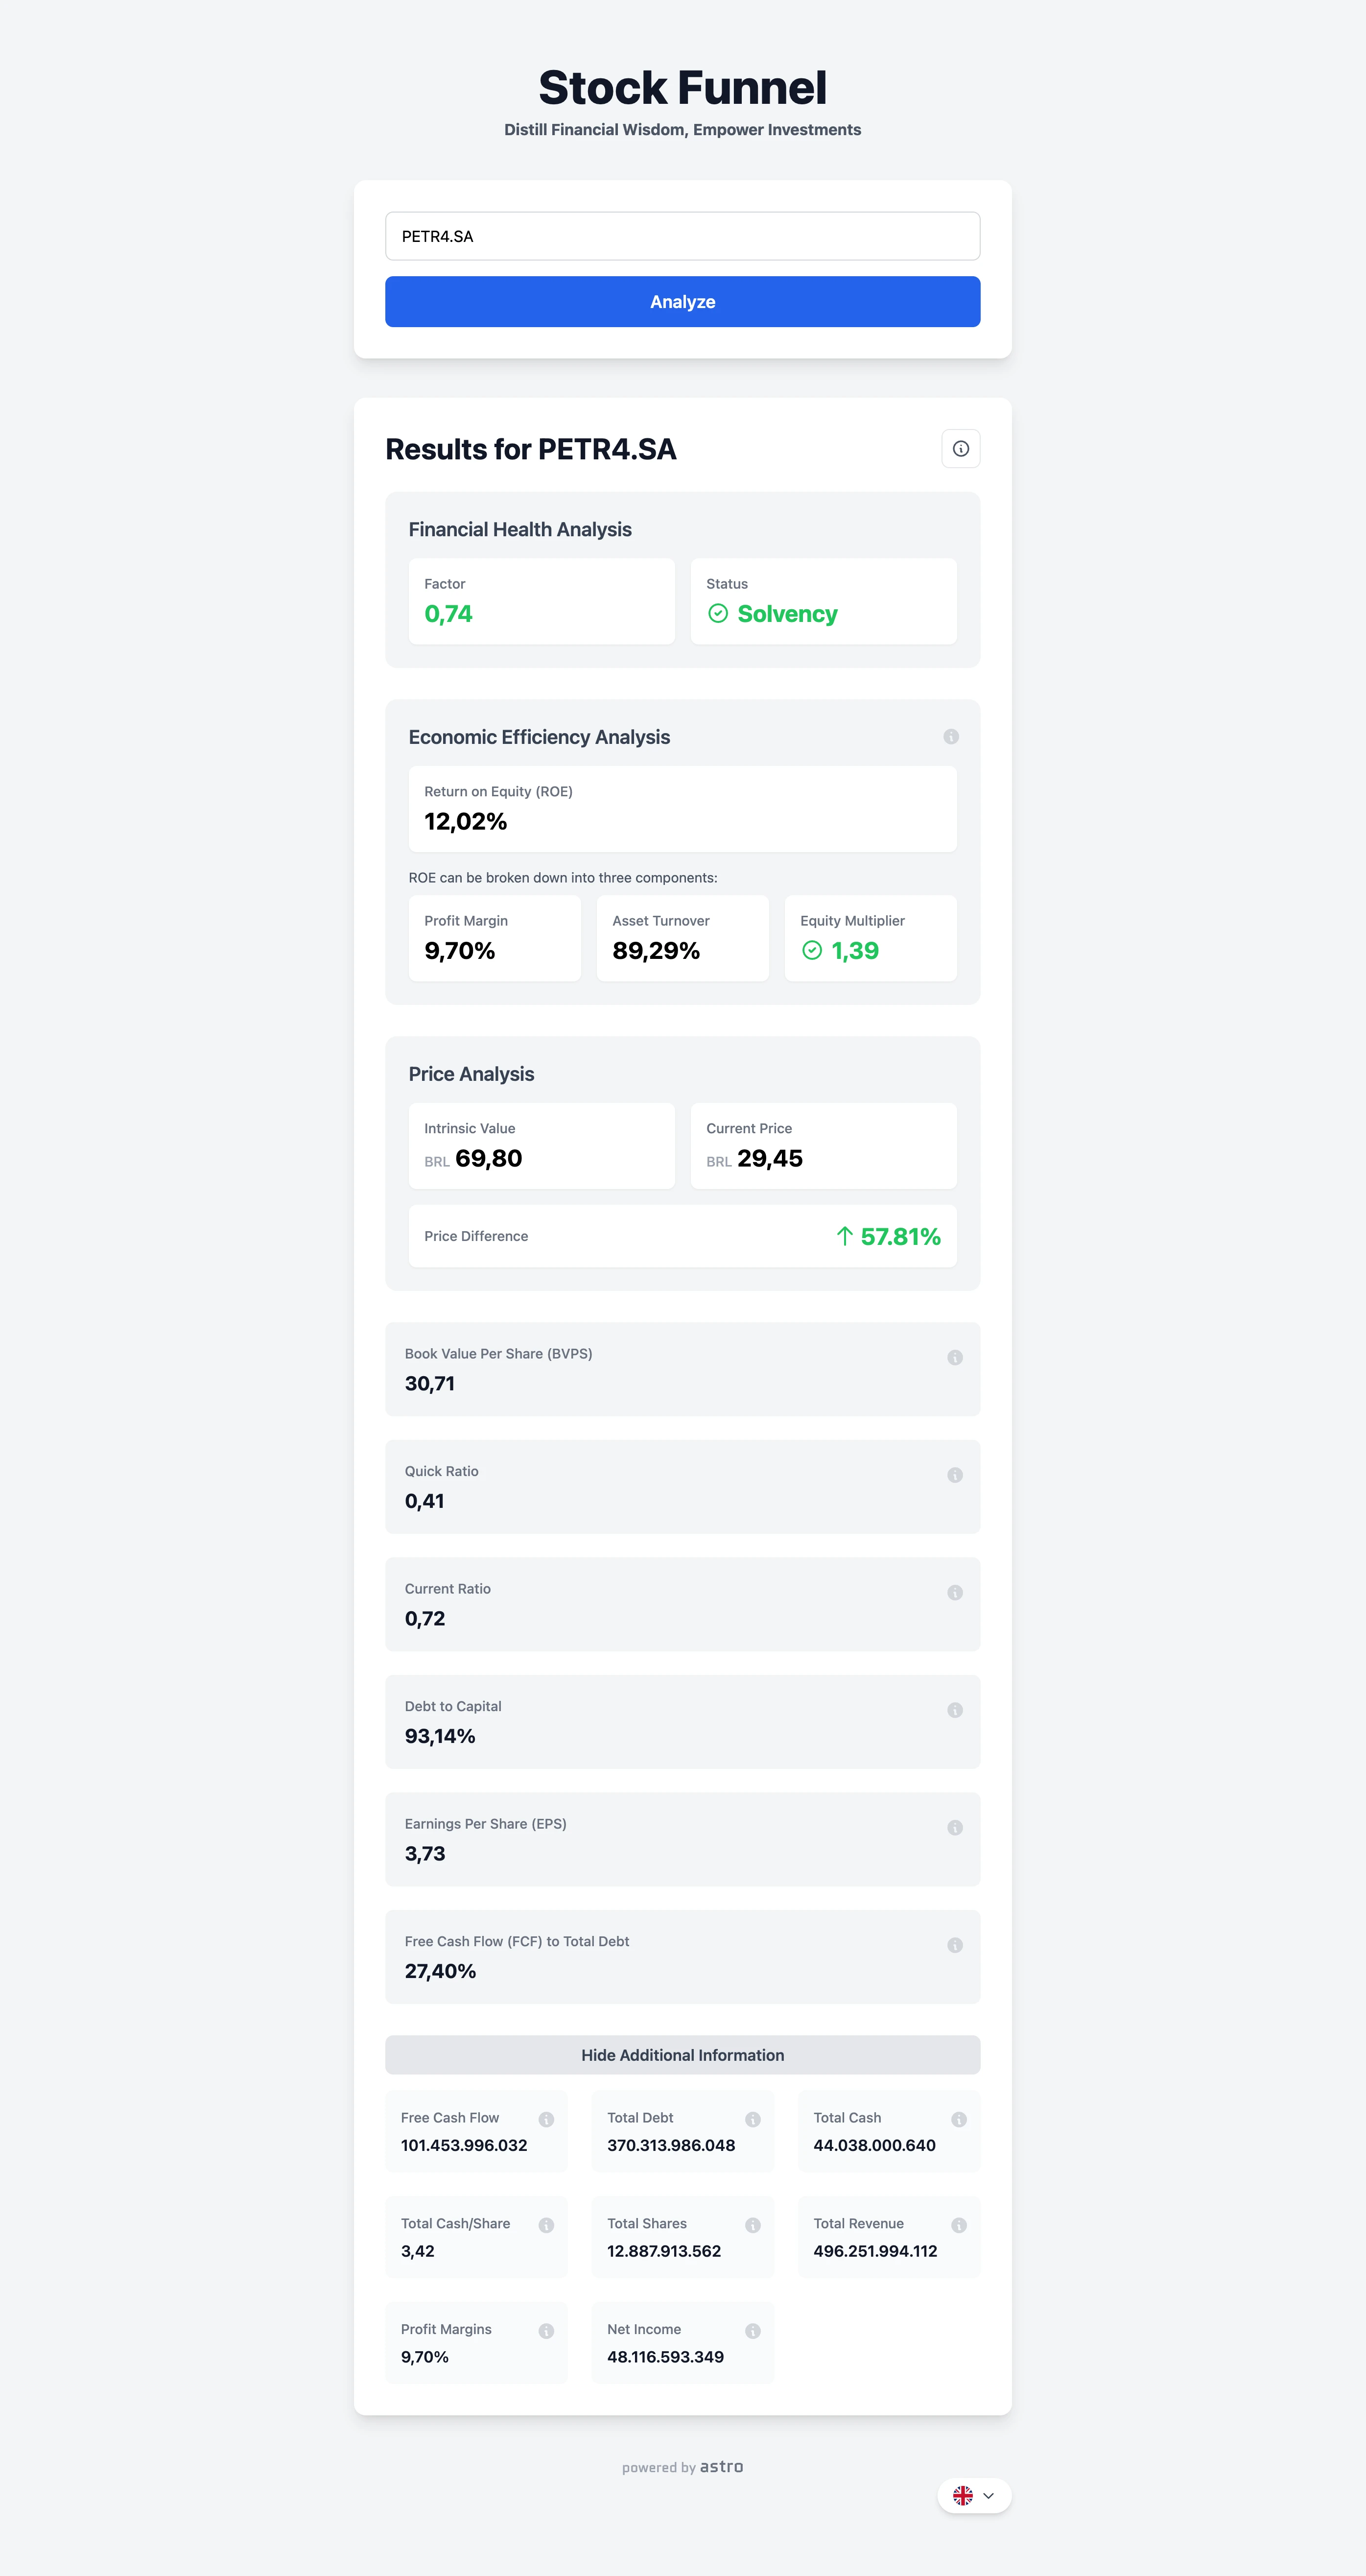1366x2576 pixels.
Task: Open the Current Ratio info tooltip icon
Action: click(x=955, y=1593)
